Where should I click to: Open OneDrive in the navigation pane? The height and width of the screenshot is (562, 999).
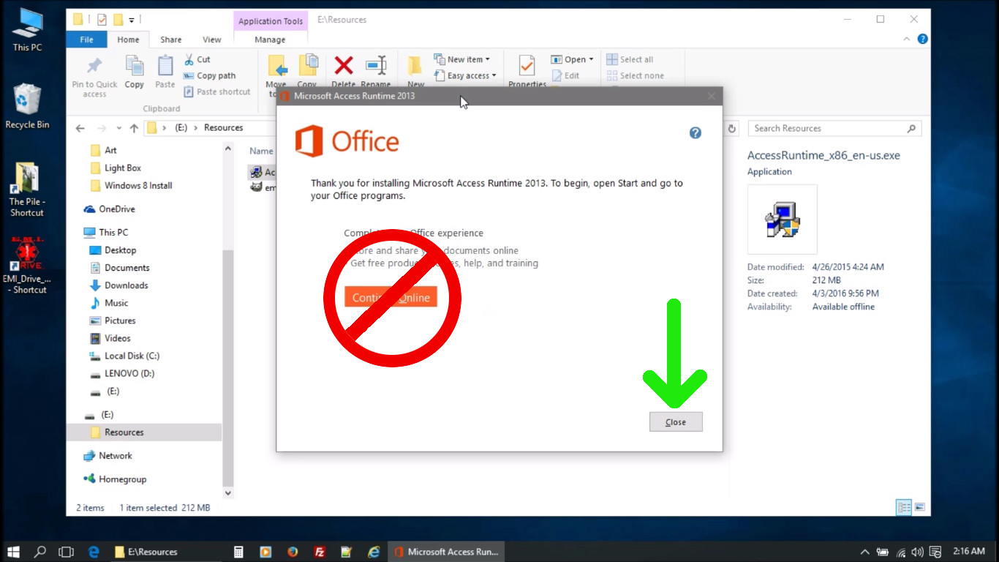[110, 209]
